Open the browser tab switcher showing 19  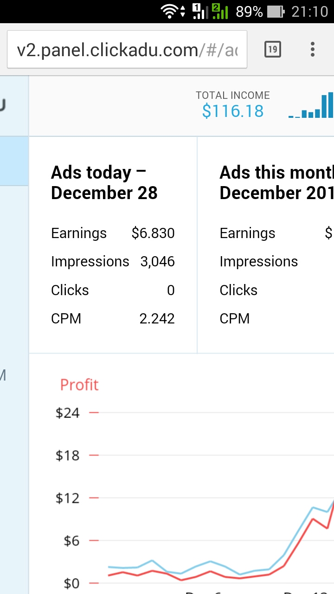pyautogui.click(x=272, y=49)
